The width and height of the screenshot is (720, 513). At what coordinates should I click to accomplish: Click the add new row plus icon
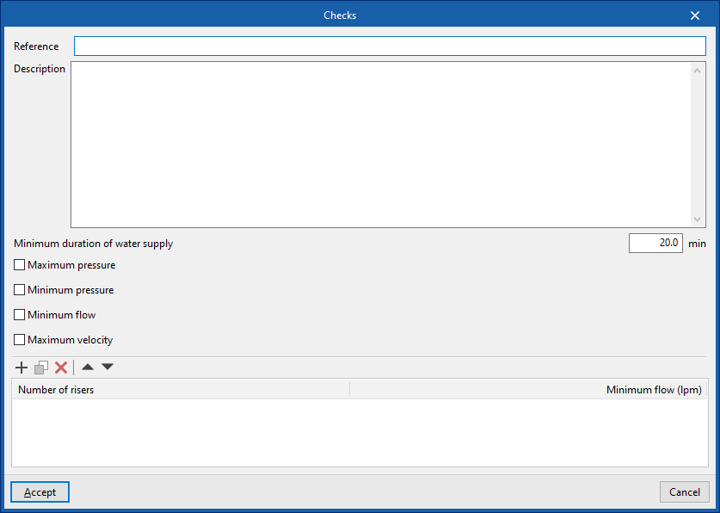coord(22,368)
